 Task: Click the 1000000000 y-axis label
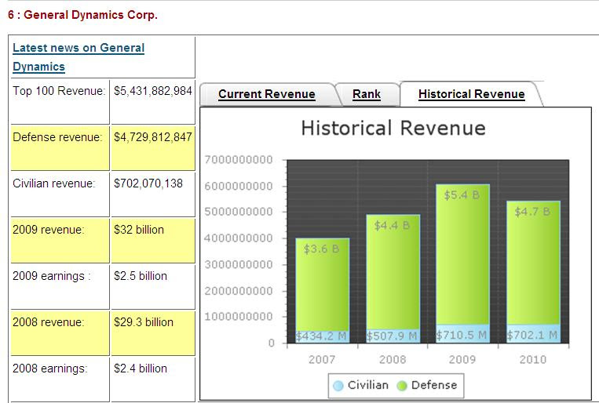239,317
